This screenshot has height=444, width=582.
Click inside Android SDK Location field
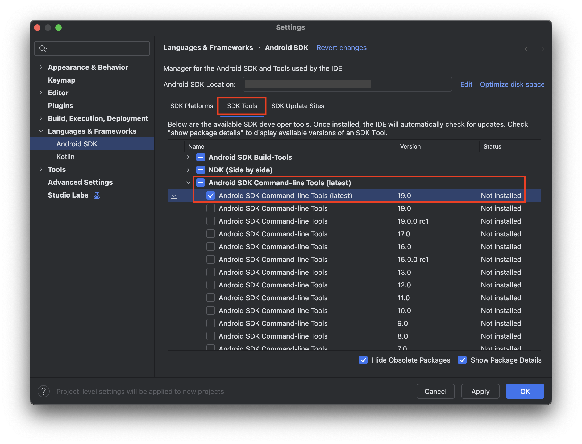[x=347, y=84]
